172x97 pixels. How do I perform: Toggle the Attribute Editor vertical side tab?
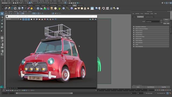click(171, 16)
